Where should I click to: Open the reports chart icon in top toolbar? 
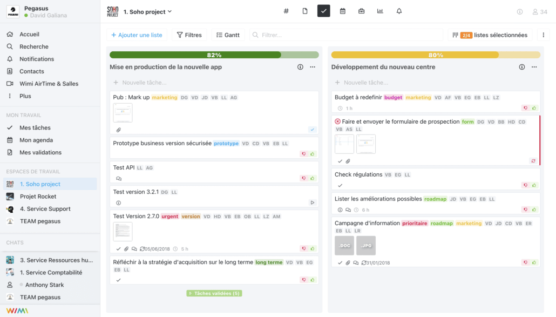pyautogui.click(x=380, y=11)
